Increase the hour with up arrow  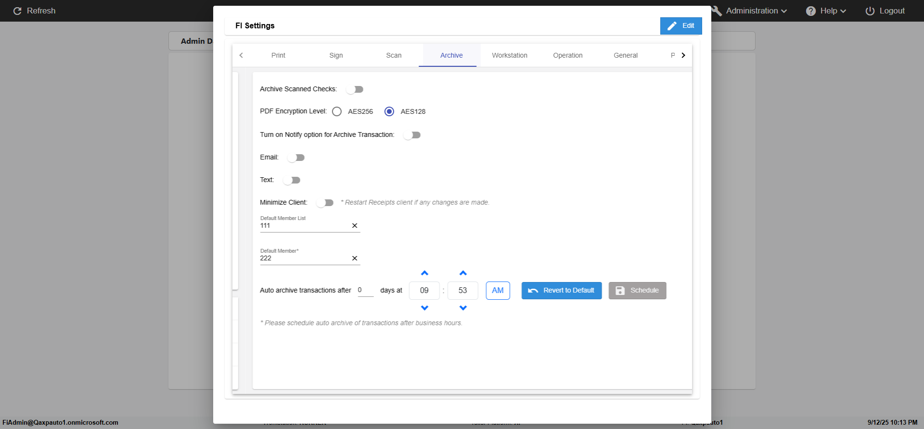coord(424,273)
